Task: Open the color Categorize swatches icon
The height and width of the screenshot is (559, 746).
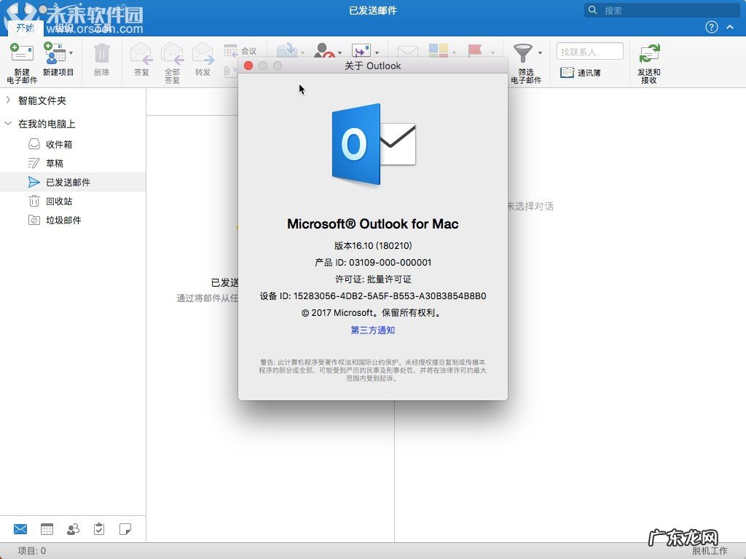Action: [437, 52]
